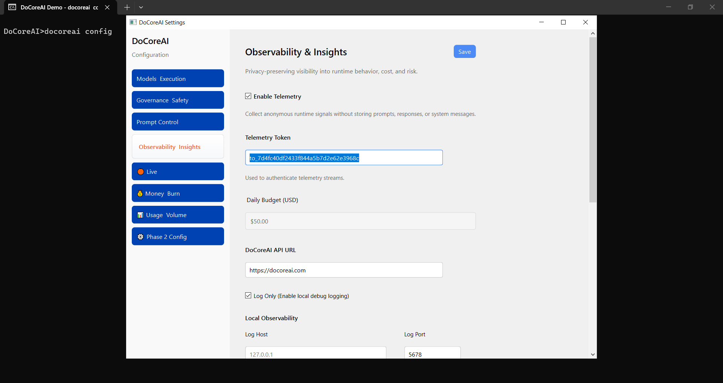Image resolution: width=723 pixels, height=383 pixels.
Task: Click the settings window scroll down arrow
Action: click(593, 354)
